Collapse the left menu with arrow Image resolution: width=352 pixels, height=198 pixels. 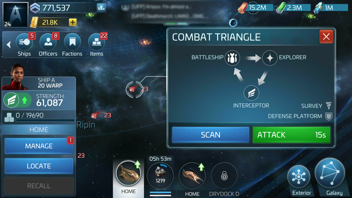(9, 44)
